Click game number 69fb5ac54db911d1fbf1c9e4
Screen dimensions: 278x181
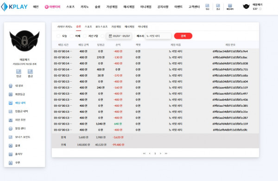(230, 51)
